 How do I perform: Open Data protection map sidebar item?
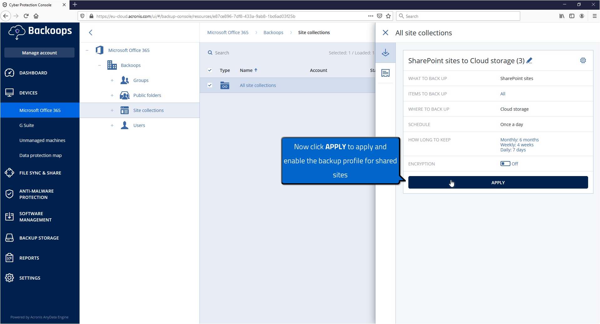pyautogui.click(x=40, y=155)
